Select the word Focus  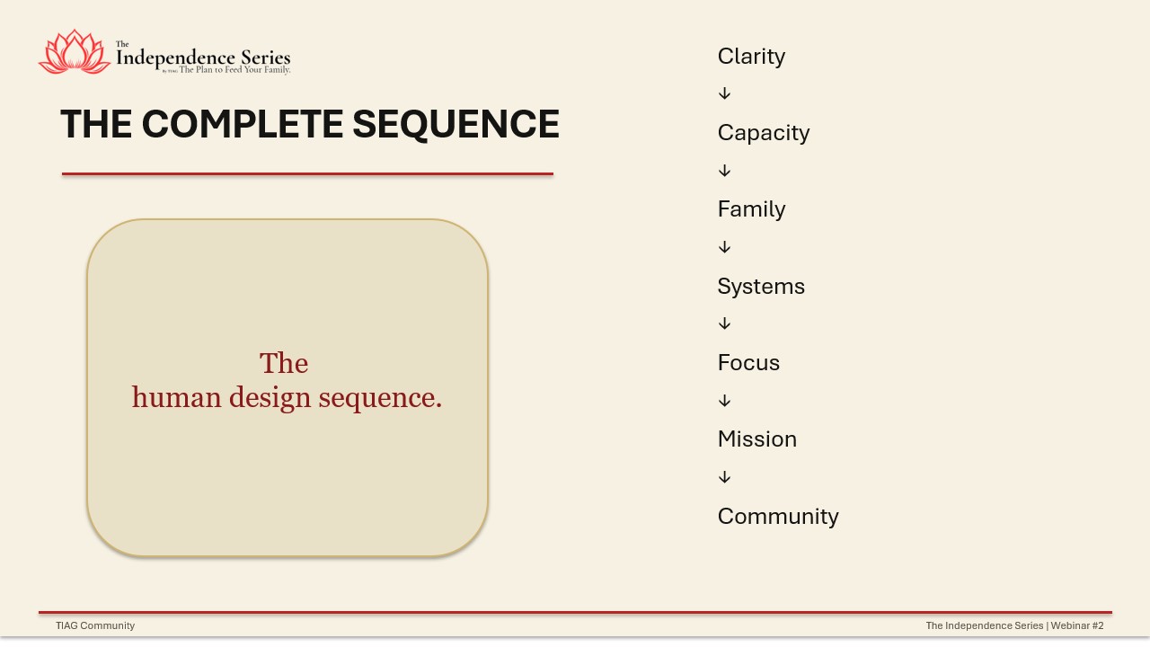748,363
